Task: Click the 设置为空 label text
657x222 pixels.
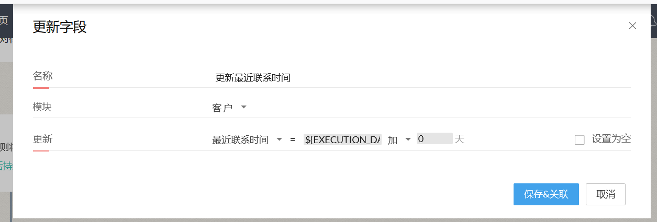Action: pyautogui.click(x=611, y=139)
